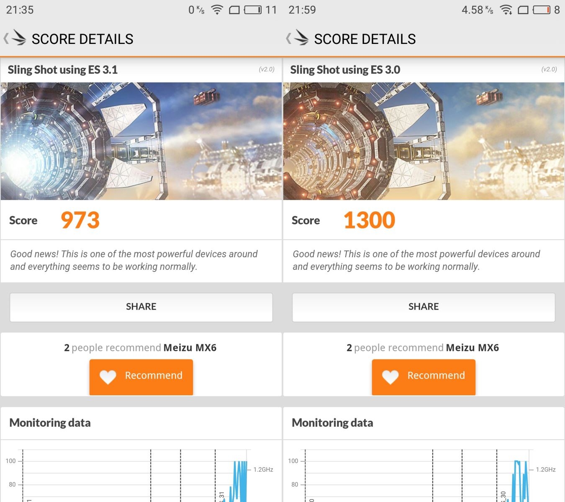
Task: Tap the battery icon in right status bar
Action: click(x=541, y=10)
